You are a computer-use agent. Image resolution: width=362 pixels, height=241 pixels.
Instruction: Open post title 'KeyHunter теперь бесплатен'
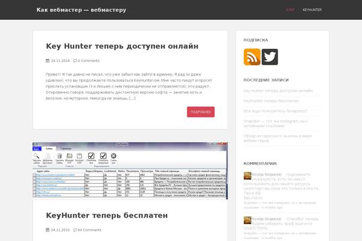tap(107, 216)
